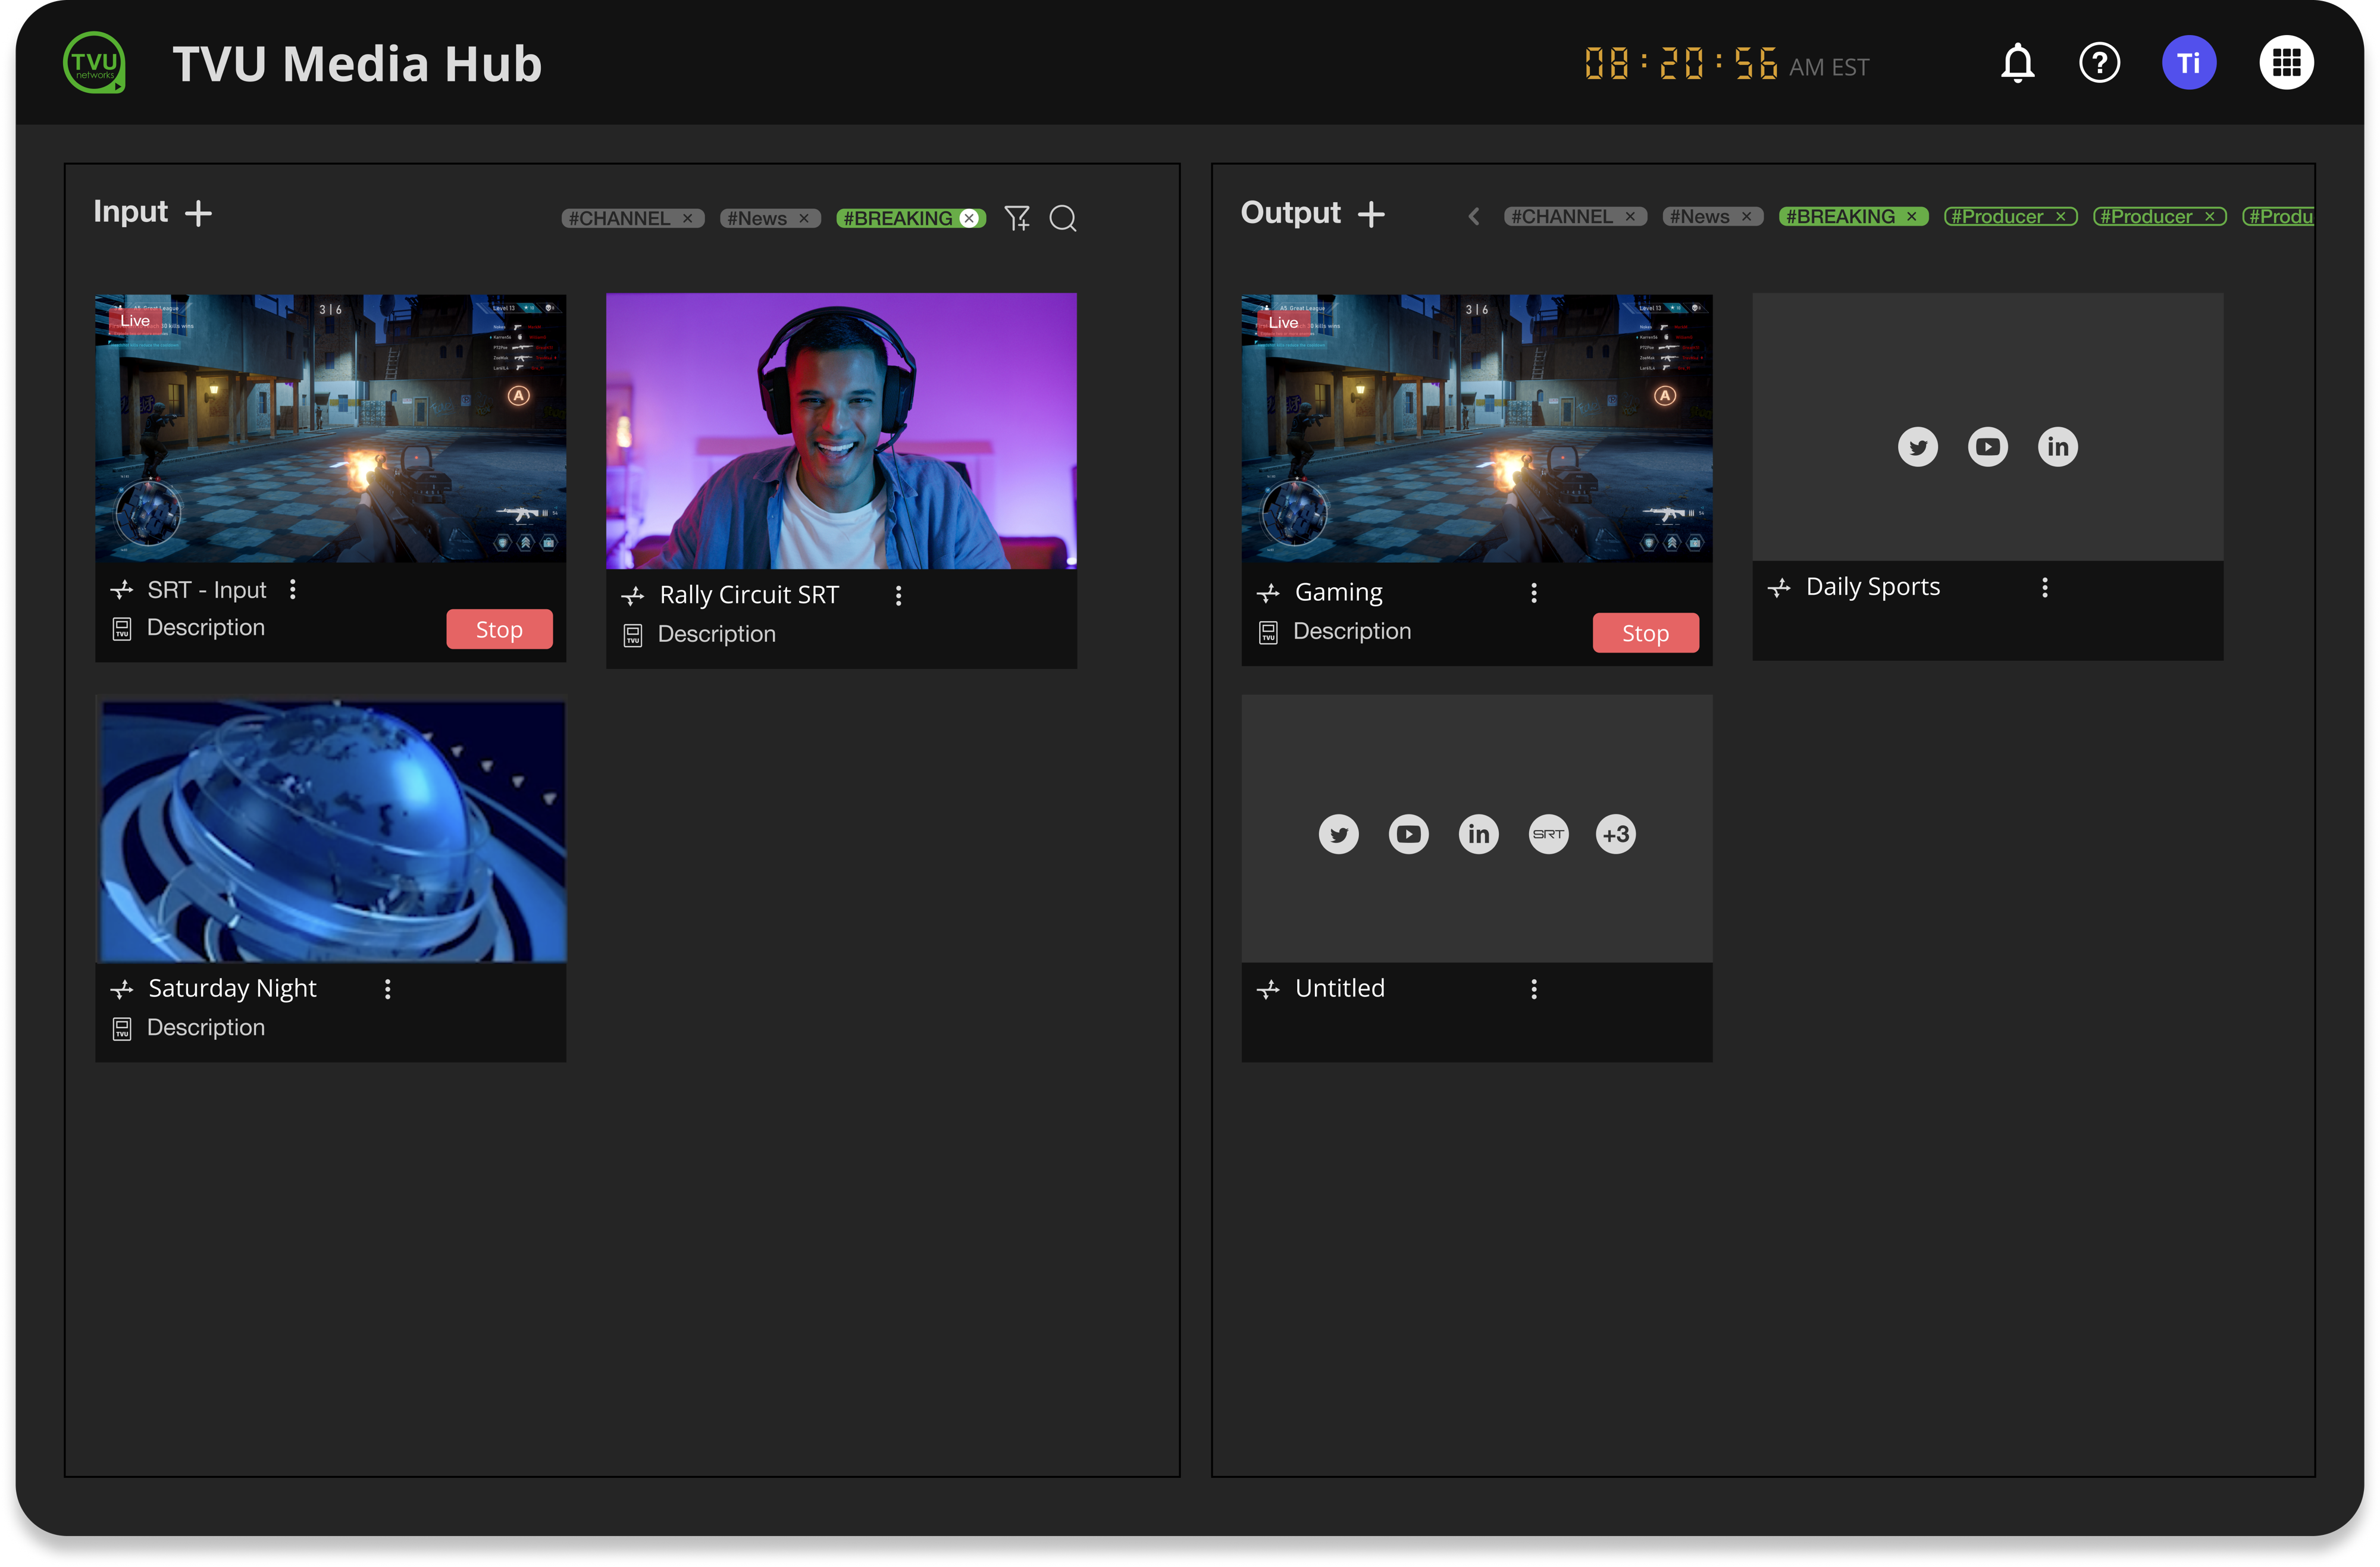Click Twitter icon on Daily Sports card

point(1917,447)
